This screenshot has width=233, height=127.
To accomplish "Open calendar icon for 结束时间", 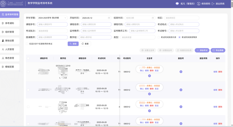I will 153,18.
